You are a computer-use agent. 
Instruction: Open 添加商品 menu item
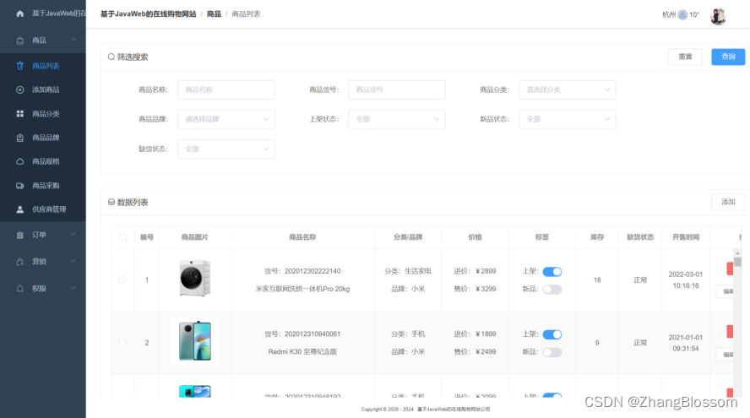[43, 90]
